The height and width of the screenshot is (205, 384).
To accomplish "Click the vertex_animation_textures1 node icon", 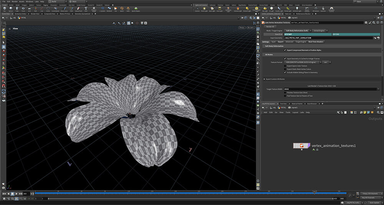I will pyautogui.click(x=302, y=145).
